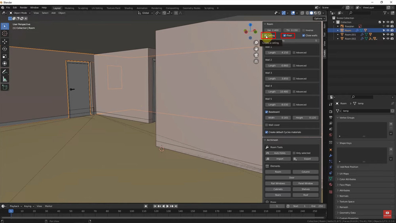This screenshot has width=396, height=223.
Task: Click the zoom magnifier viewport icon
Action: click(x=256, y=43)
